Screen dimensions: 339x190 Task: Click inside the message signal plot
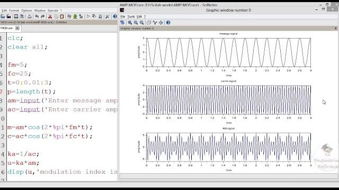pyautogui.click(x=228, y=52)
